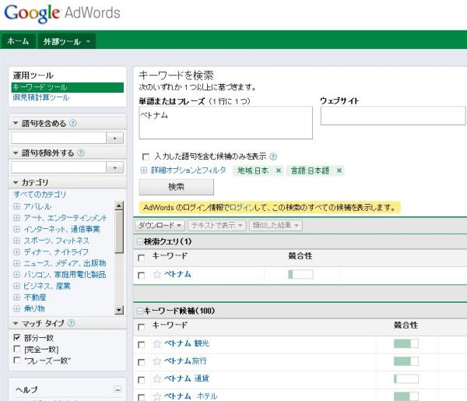This screenshot has width=467, height=401.
Task: Remove the 地域:日本 filter with its x
Action: coord(279,171)
